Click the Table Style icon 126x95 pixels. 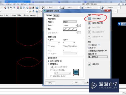pos(82,8)
